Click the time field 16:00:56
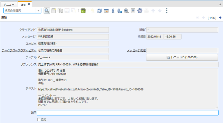 click(173, 37)
